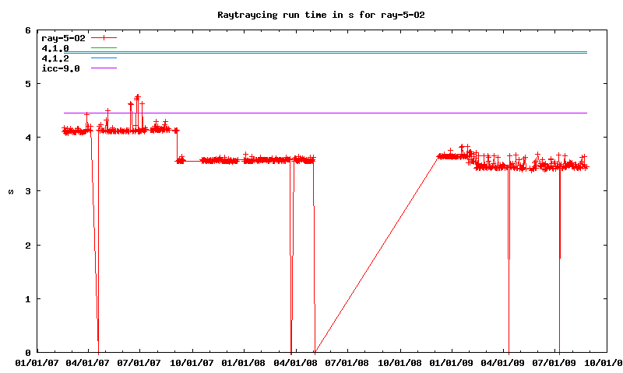Click blue line sample beside 4.1.2 legend
This screenshot has width=623, height=373.
(x=104, y=58)
